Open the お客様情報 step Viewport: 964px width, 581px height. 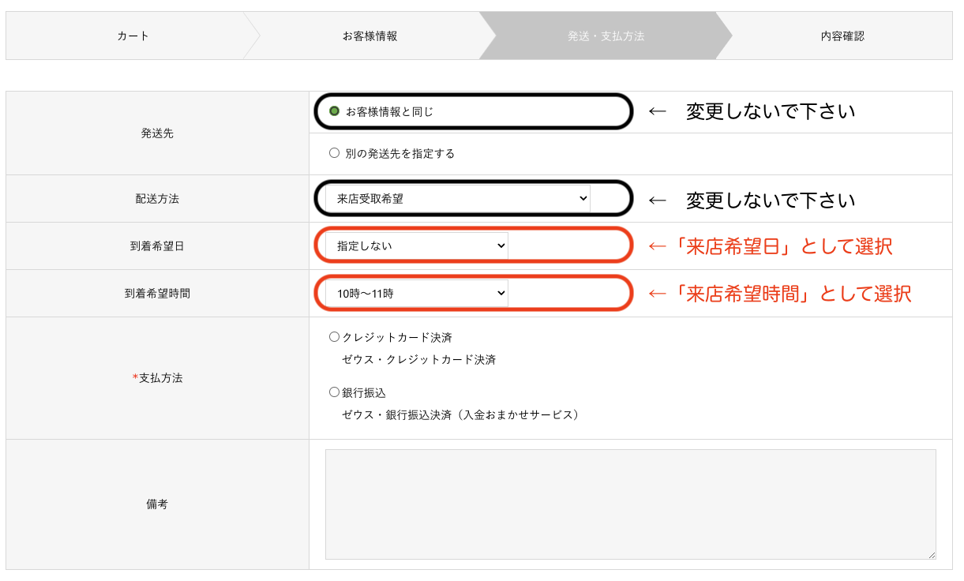369,36
